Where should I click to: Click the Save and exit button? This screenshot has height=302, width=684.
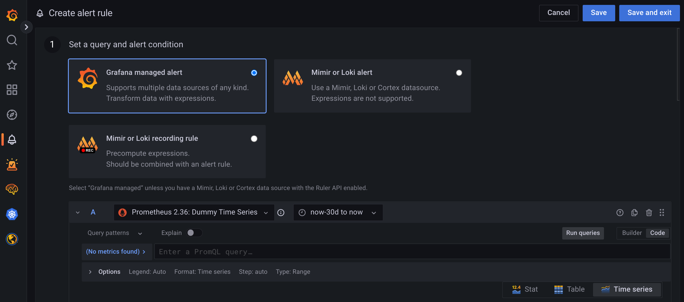pyautogui.click(x=649, y=13)
